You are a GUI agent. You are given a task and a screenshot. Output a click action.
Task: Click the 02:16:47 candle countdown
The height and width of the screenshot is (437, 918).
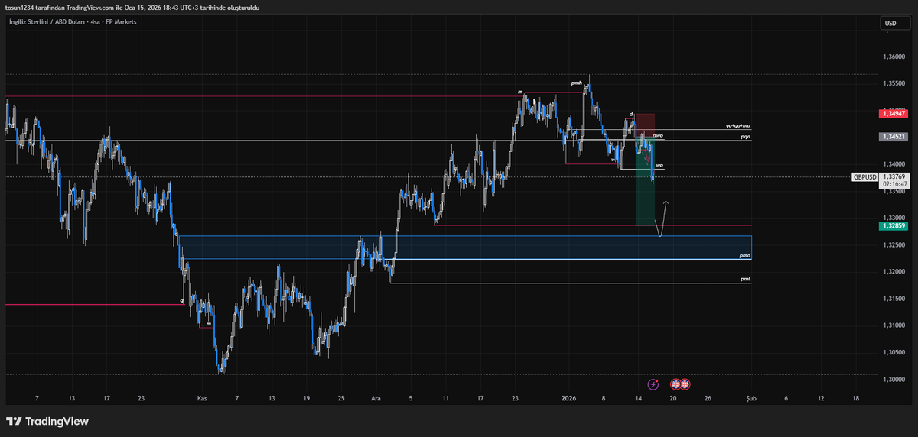tap(894, 183)
